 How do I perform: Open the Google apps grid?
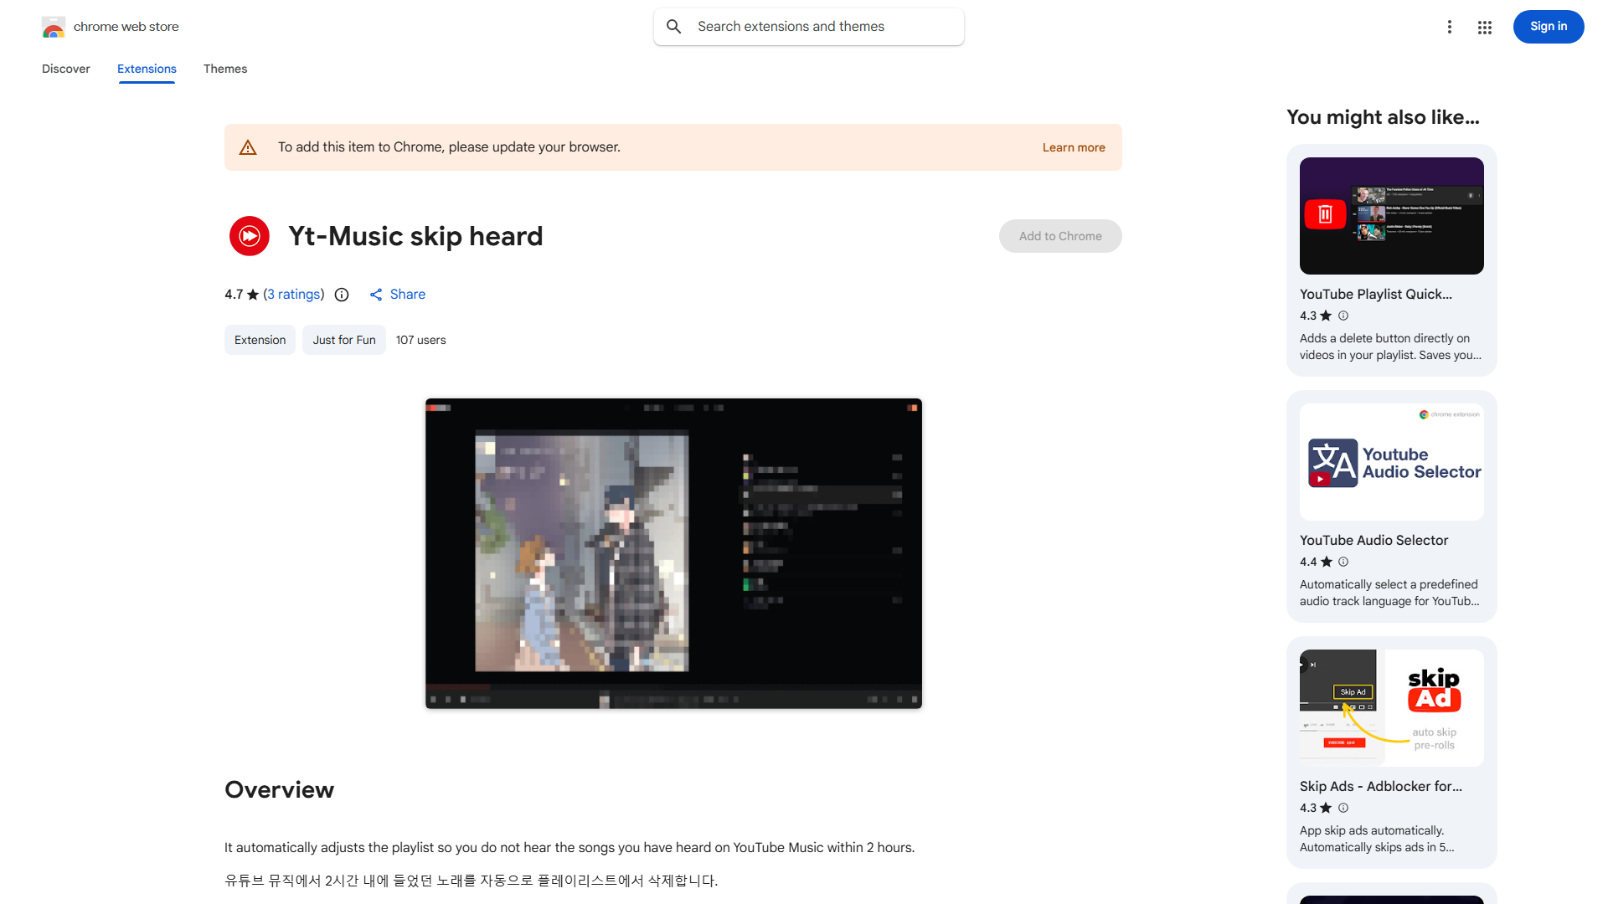[1484, 26]
